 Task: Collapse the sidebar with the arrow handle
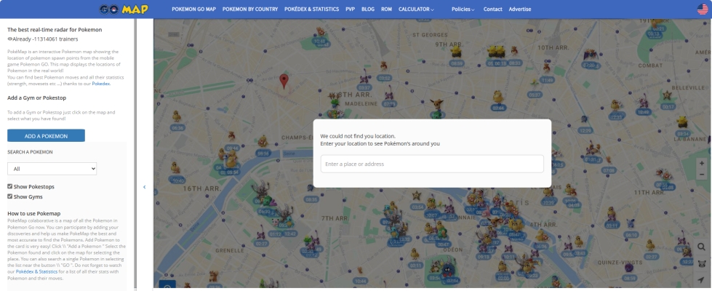145,187
